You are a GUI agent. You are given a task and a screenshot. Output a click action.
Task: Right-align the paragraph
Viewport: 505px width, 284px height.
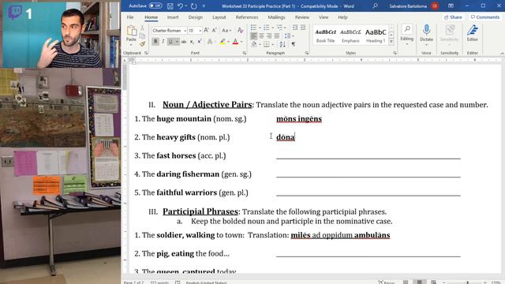point(269,35)
